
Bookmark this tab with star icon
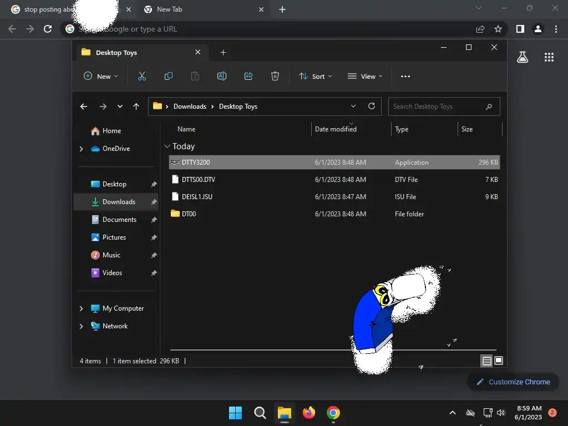pyautogui.click(x=498, y=29)
